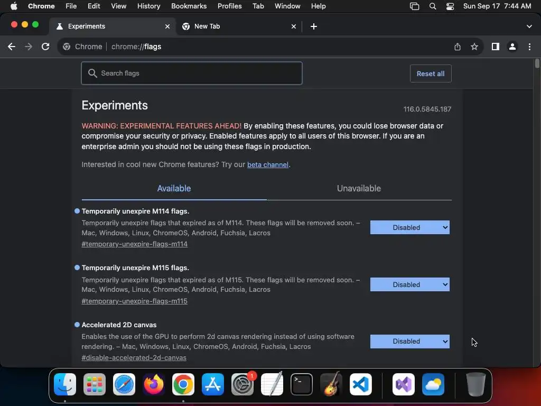
Task: Click the Accelerated 2D canvas flag title
Action: pos(119,325)
